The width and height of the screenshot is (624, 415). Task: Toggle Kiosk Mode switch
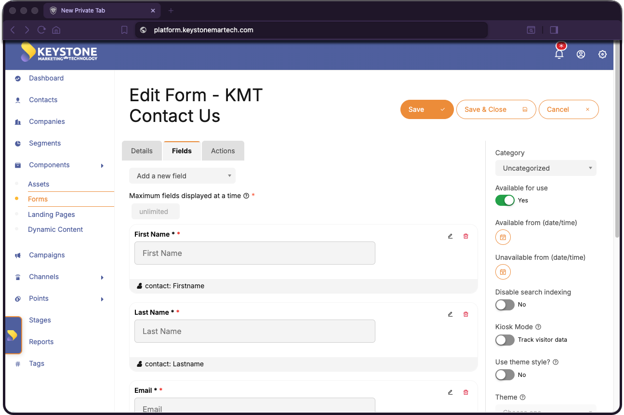point(505,340)
